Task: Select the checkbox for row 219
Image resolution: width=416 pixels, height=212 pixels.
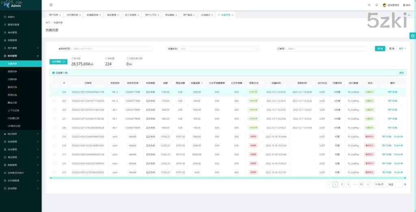Action: [55, 136]
